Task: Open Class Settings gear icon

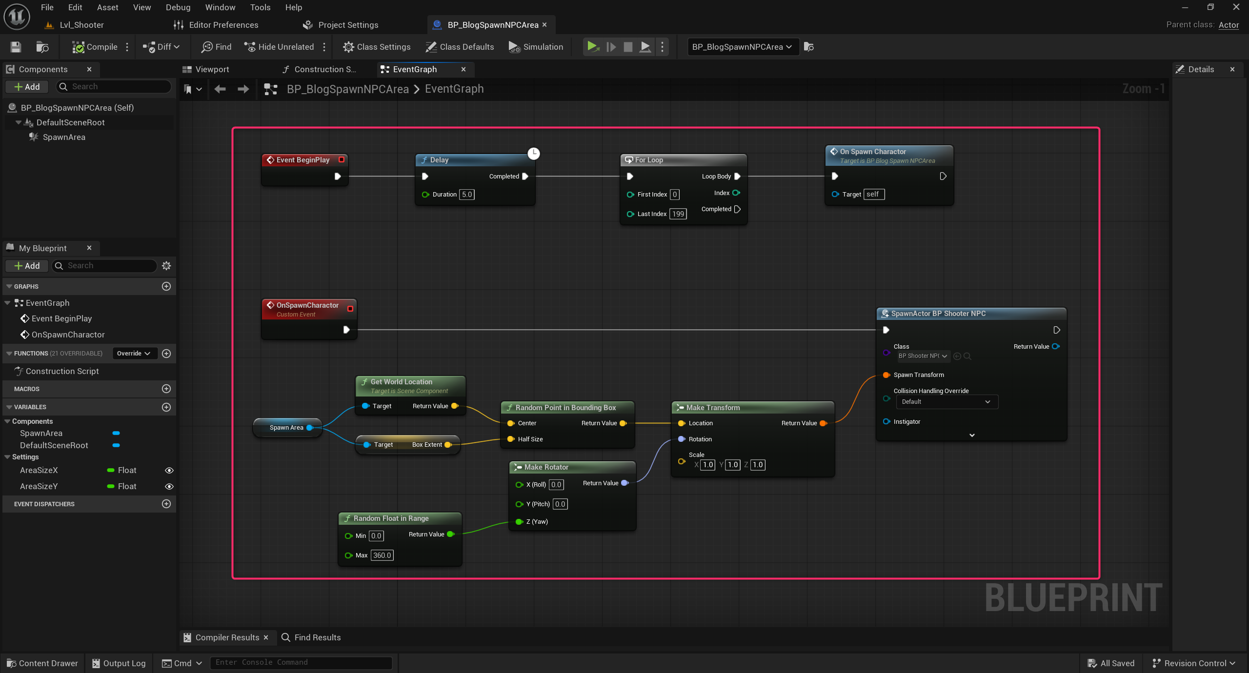Action: point(348,47)
